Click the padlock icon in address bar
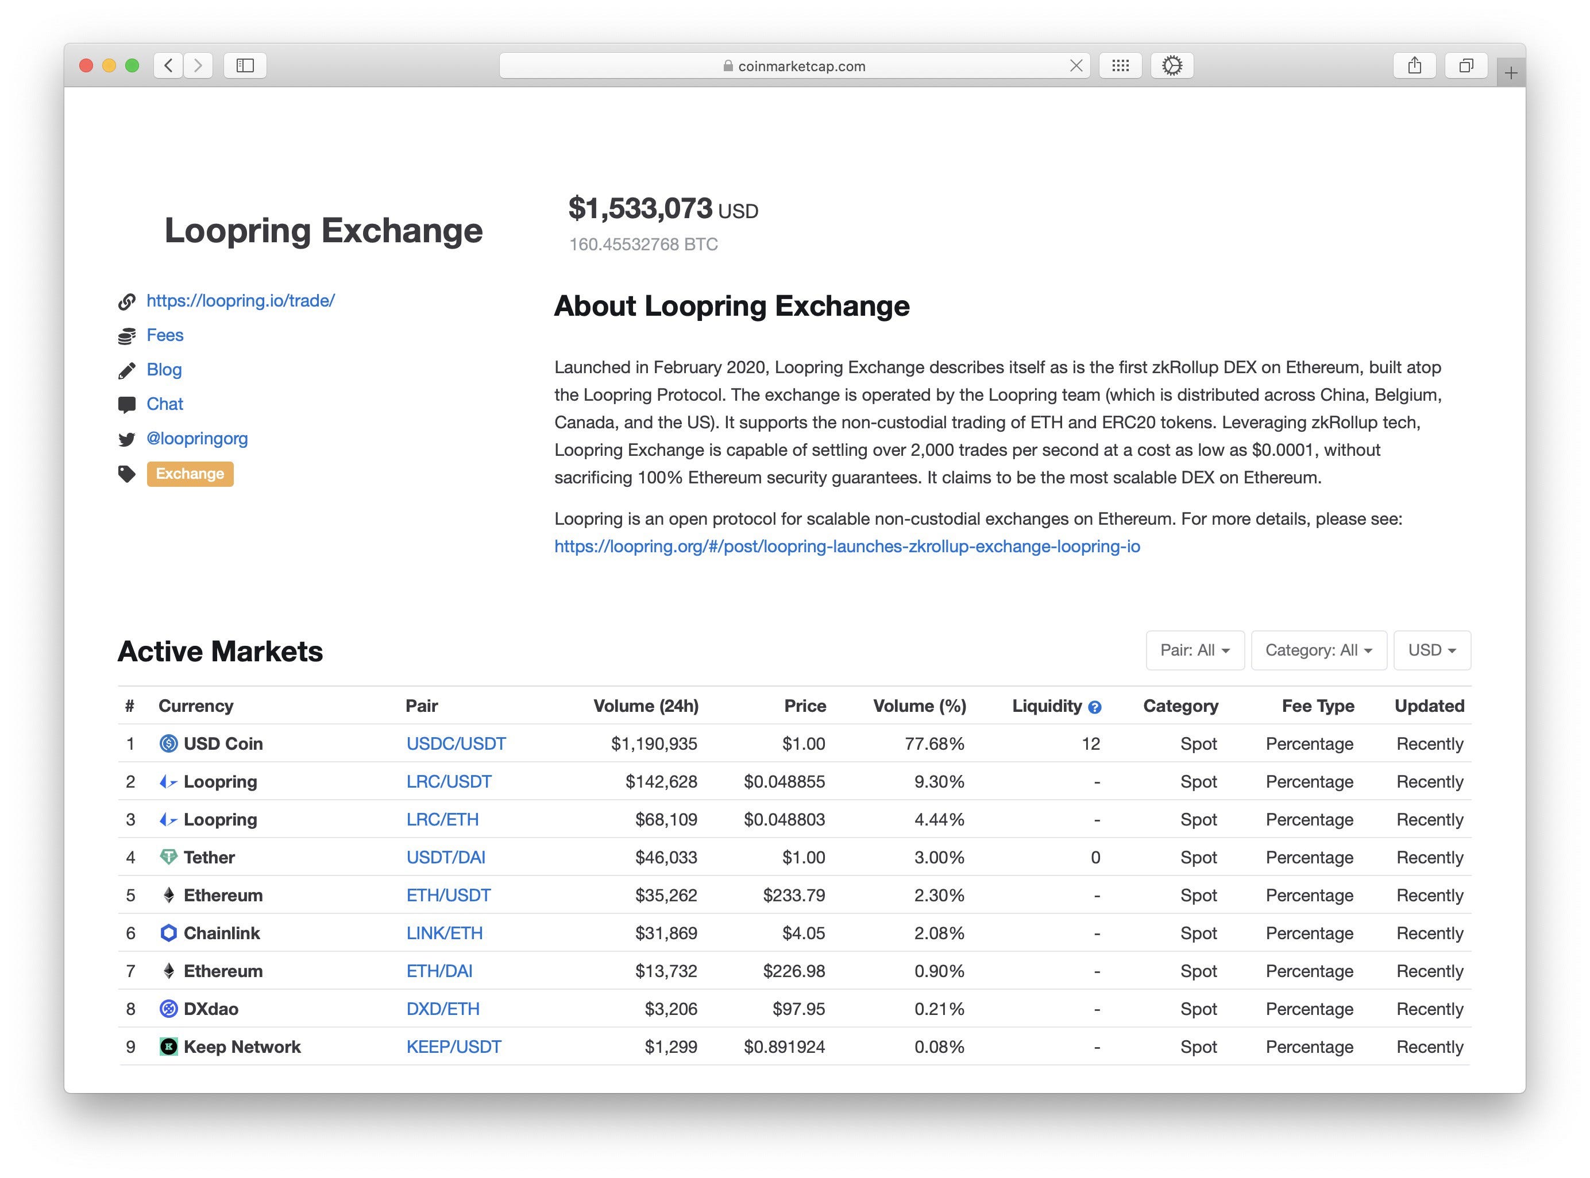This screenshot has height=1178, width=1590. click(728, 65)
